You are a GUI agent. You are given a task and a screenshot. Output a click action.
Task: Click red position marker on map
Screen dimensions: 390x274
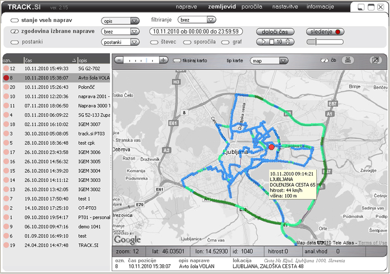pyautogui.click(x=272, y=147)
